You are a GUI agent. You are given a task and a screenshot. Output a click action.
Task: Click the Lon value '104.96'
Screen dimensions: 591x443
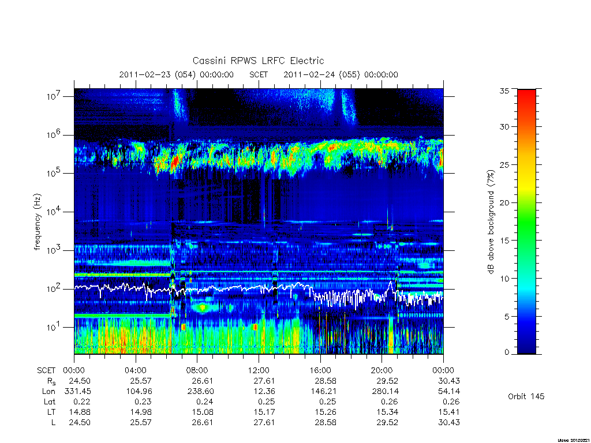(139, 392)
